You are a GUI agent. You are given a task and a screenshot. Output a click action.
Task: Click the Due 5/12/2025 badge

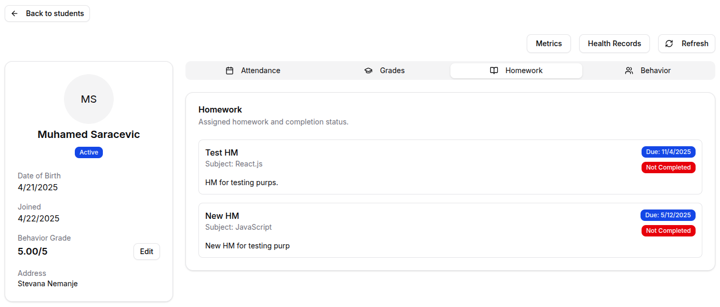[x=668, y=215]
